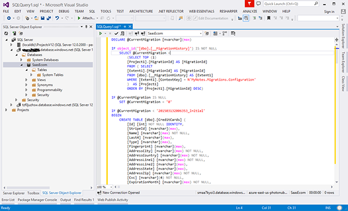Open the Solution Explorer side tab
The image size is (348, 211).
[x=343, y=36]
